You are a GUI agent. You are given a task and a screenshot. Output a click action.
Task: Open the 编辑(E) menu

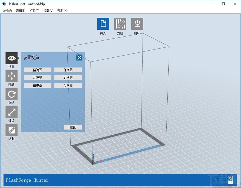[x=21, y=10]
